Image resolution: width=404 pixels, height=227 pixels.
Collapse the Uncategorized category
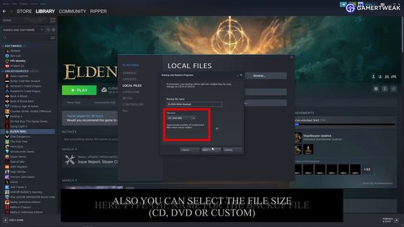click(x=3, y=71)
